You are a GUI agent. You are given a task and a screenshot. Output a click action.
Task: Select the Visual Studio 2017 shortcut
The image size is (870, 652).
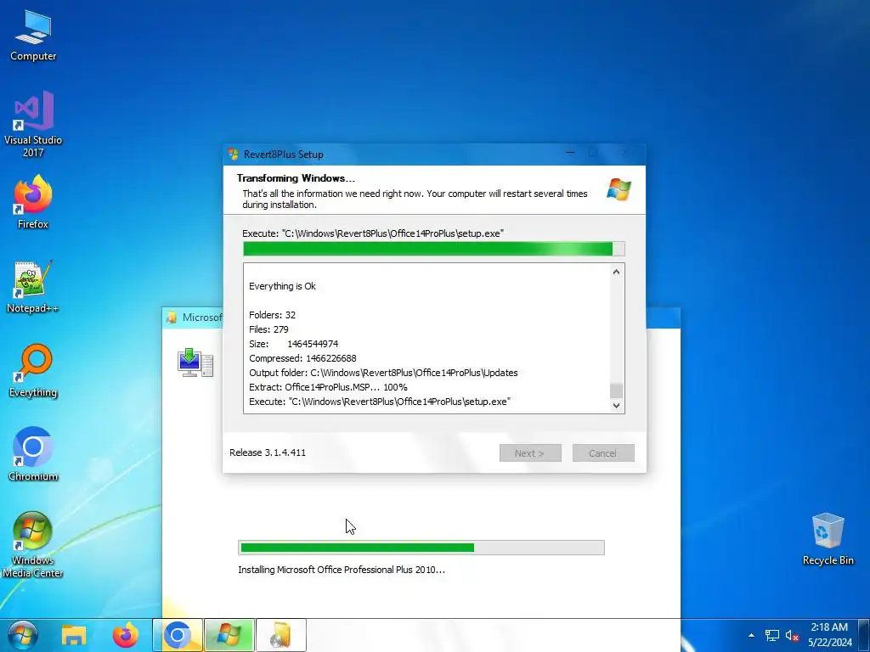click(33, 124)
